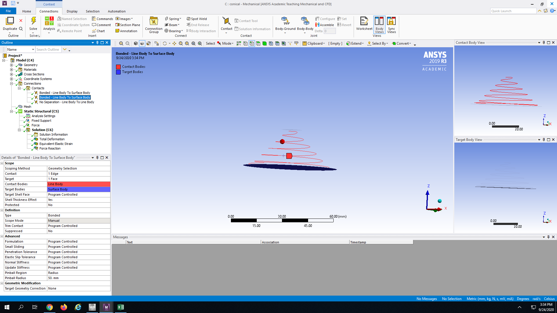The image size is (557, 313).
Task: Click the Context tab header
Action: pyautogui.click(x=49, y=4)
